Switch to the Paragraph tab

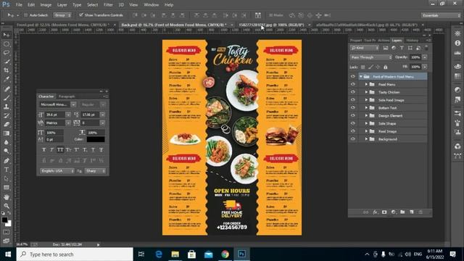[67, 96]
